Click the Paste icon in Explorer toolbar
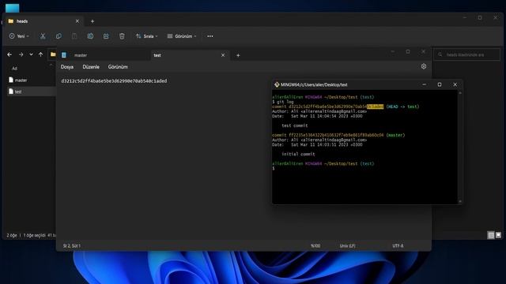Screen dimensions: 506x284 74,36
